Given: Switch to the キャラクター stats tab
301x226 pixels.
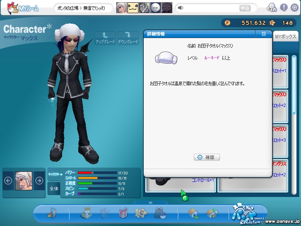Looking at the screenshot, I should 55,174.
